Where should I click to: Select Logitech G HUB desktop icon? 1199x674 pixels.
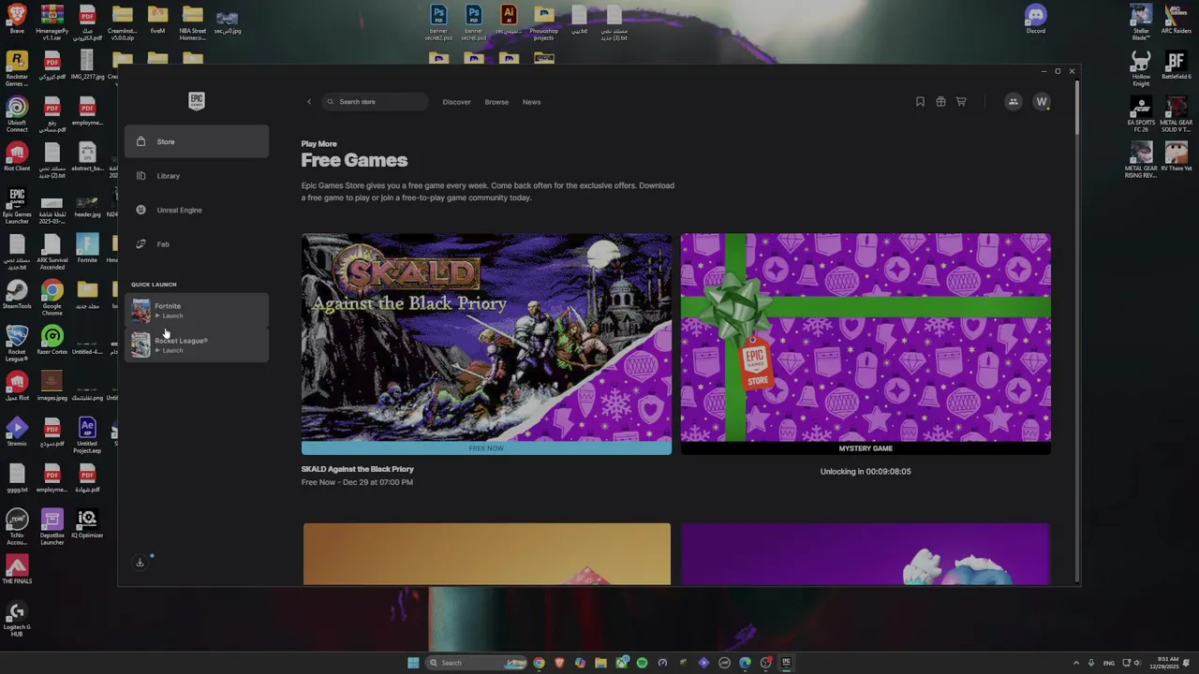tap(17, 620)
